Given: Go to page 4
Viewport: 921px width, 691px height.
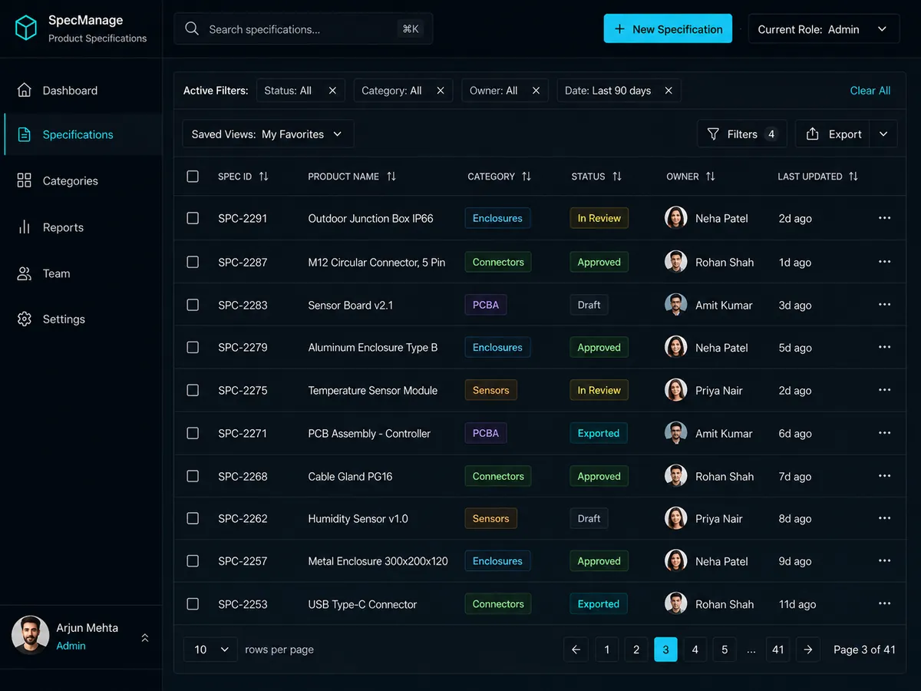Looking at the screenshot, I should click(x=695, y=650).
